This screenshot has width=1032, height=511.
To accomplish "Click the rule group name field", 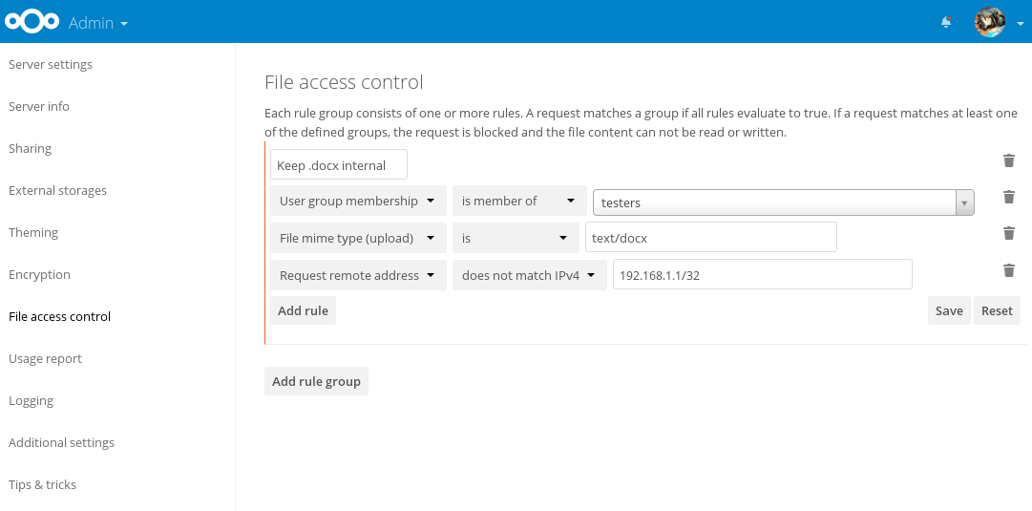I will coord(338,165).
